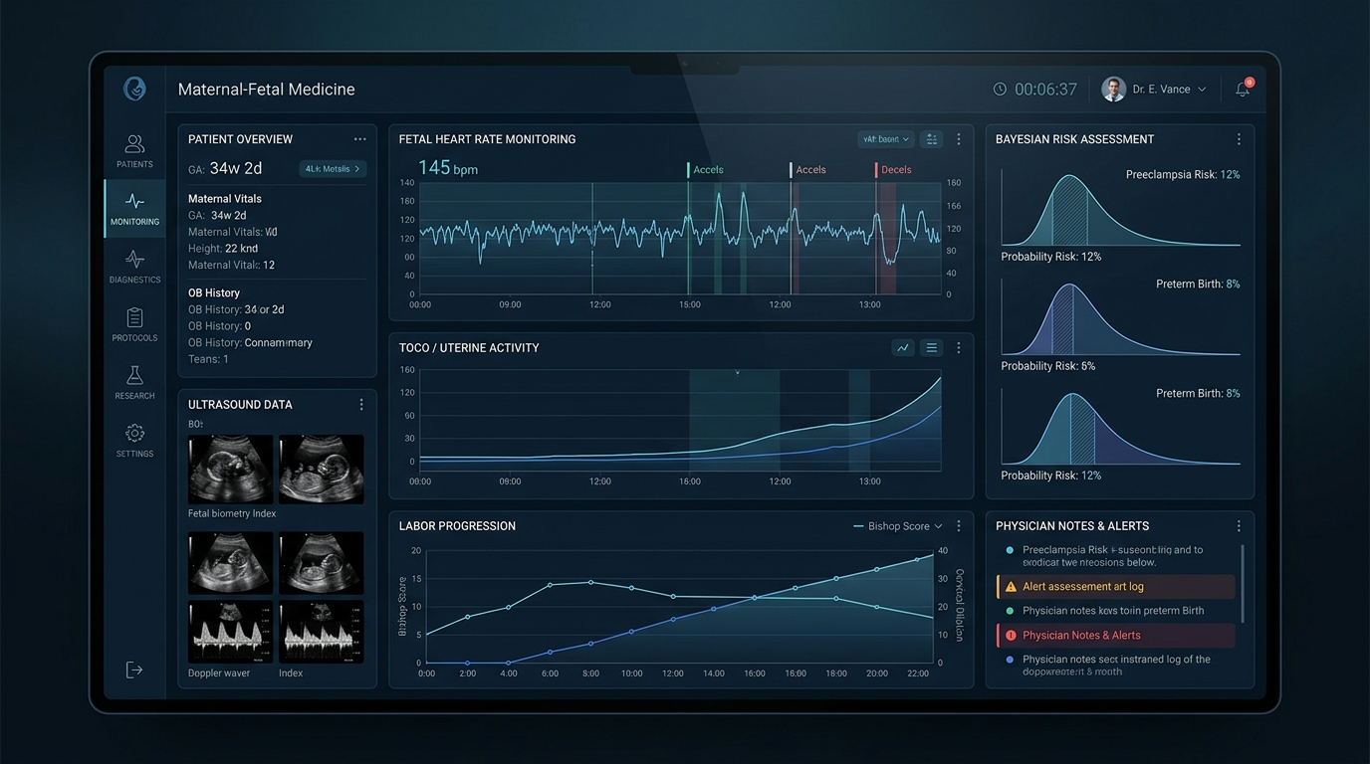This screenshot has width=1370, height=764.
Task: Go to Protocols in the sidebar
Action: [x=134, y=325]
